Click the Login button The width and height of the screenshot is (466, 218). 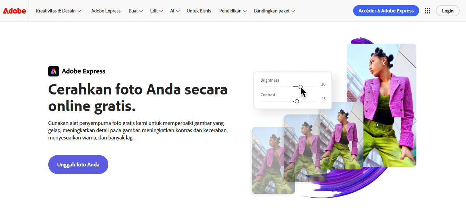coord(448,11)
